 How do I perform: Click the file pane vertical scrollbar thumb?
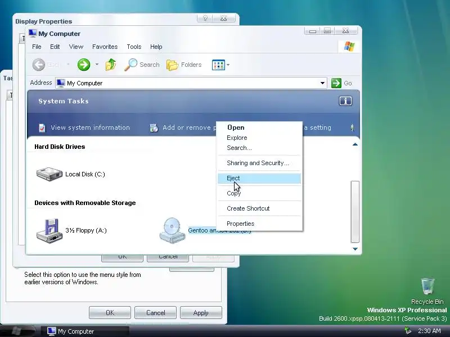point(355,212)
